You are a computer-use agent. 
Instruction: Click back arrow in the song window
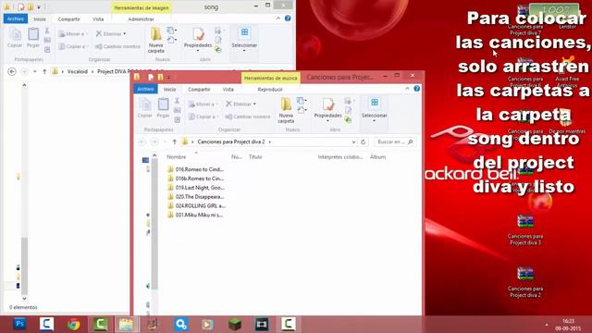pyautogui.click(x=12, y=71)
